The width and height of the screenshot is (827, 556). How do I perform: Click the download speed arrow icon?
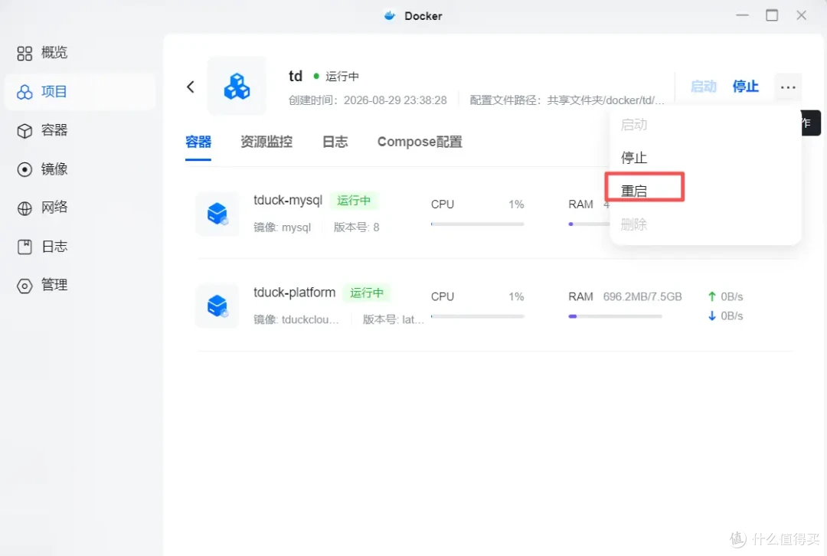(712, 316)
